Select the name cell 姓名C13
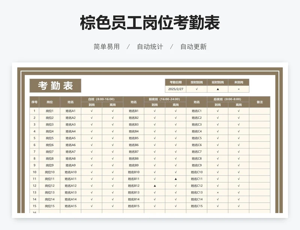300x230 pixels. [196, 192]
